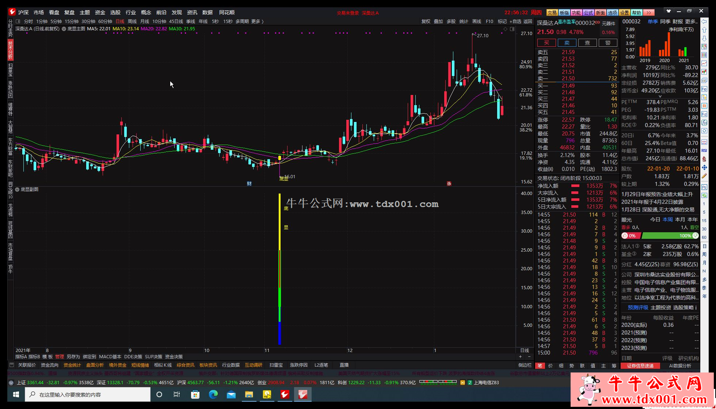The image size is (716, 409).
Task: Switch to the AI数据分析 tab
Action: tap(680, 366)
